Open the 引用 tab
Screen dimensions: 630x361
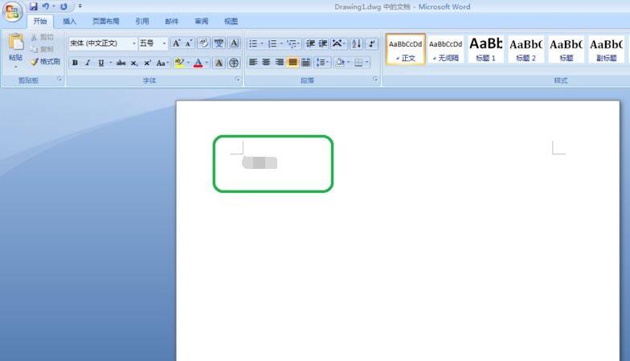(141, 21)
